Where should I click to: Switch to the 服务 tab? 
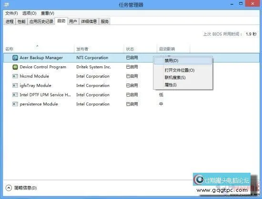(105, 21)
